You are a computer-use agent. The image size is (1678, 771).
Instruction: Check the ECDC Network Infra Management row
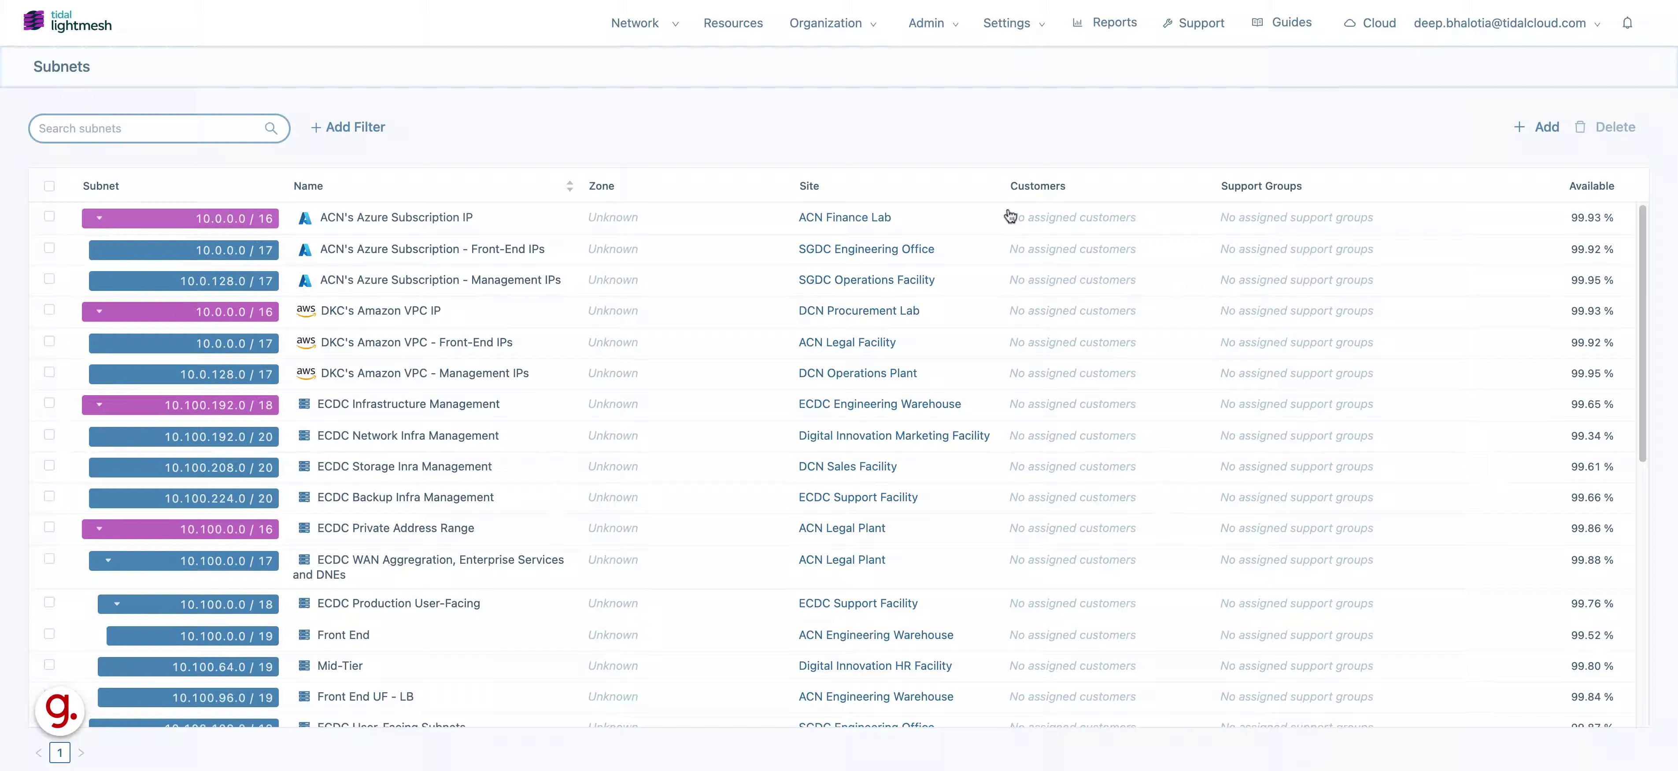(x=49, y=435)
